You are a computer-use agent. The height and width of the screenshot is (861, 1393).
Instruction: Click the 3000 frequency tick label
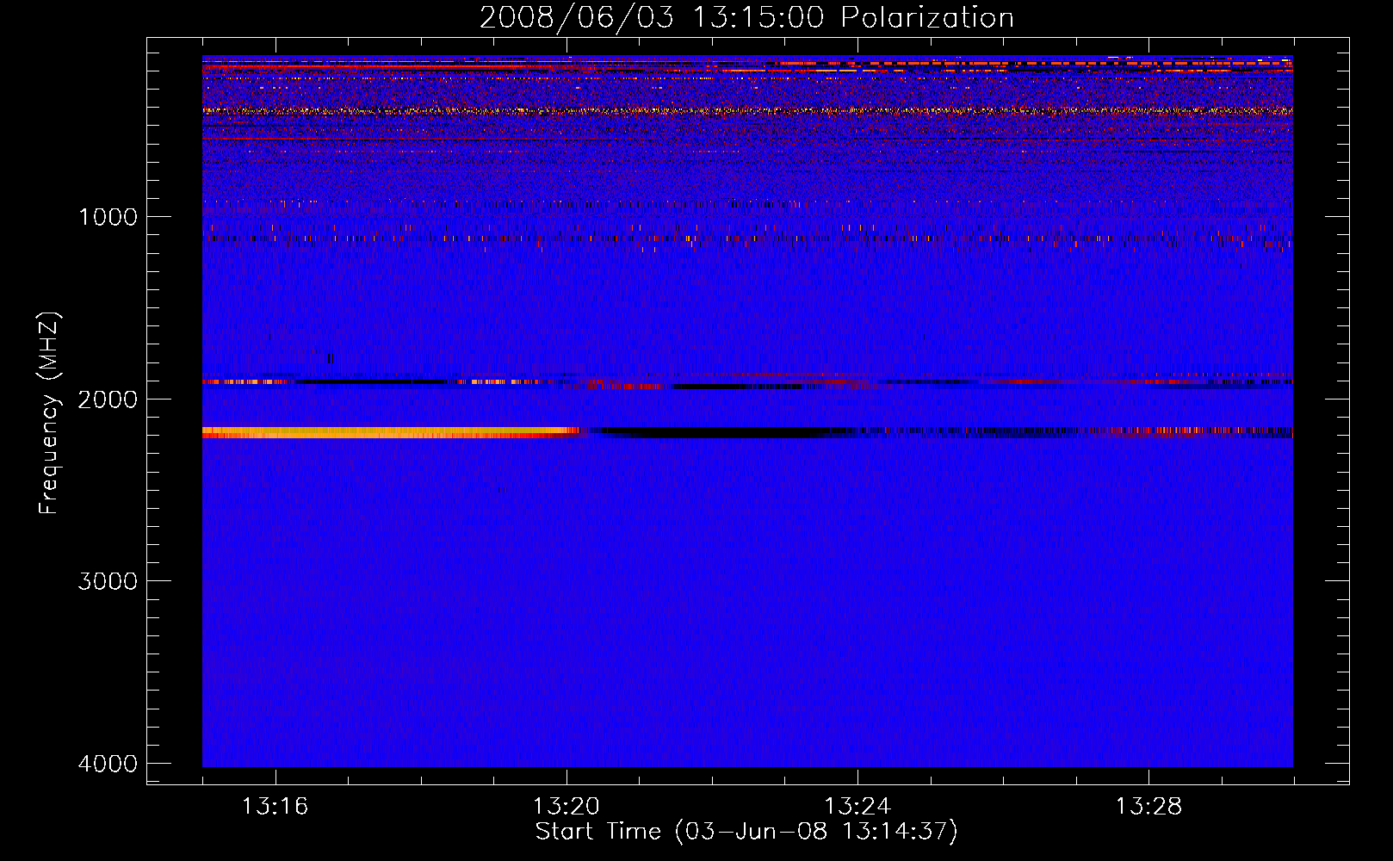[x=108, y=581]
